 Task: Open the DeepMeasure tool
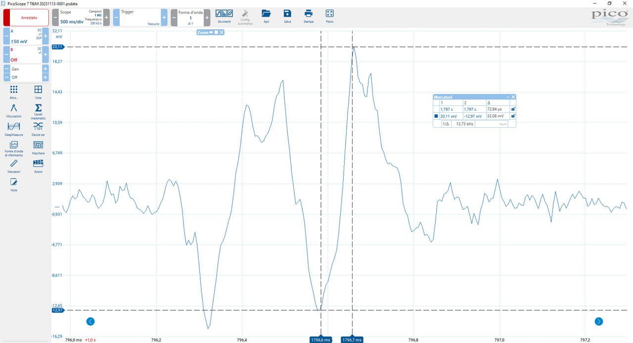(14, 129)
